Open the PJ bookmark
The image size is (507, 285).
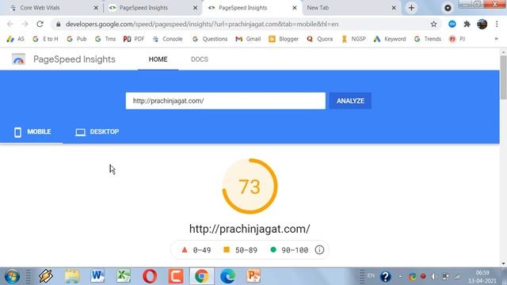(457, 39)
